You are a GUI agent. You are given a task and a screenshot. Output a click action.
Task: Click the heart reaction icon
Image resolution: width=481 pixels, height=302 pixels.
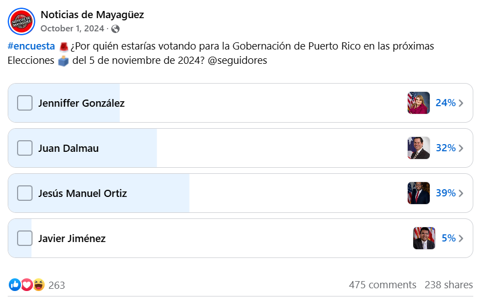(26, 284)
